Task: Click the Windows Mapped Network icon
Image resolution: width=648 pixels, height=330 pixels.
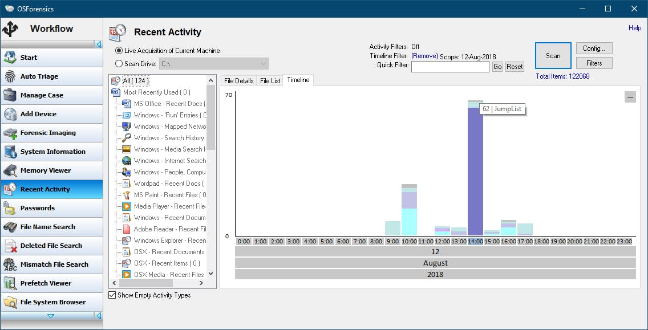Action: (127, 127)
